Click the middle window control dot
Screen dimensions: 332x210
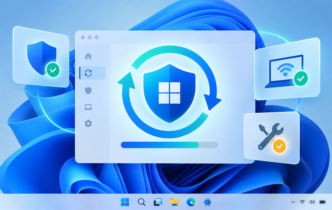[x=90, y=37]
